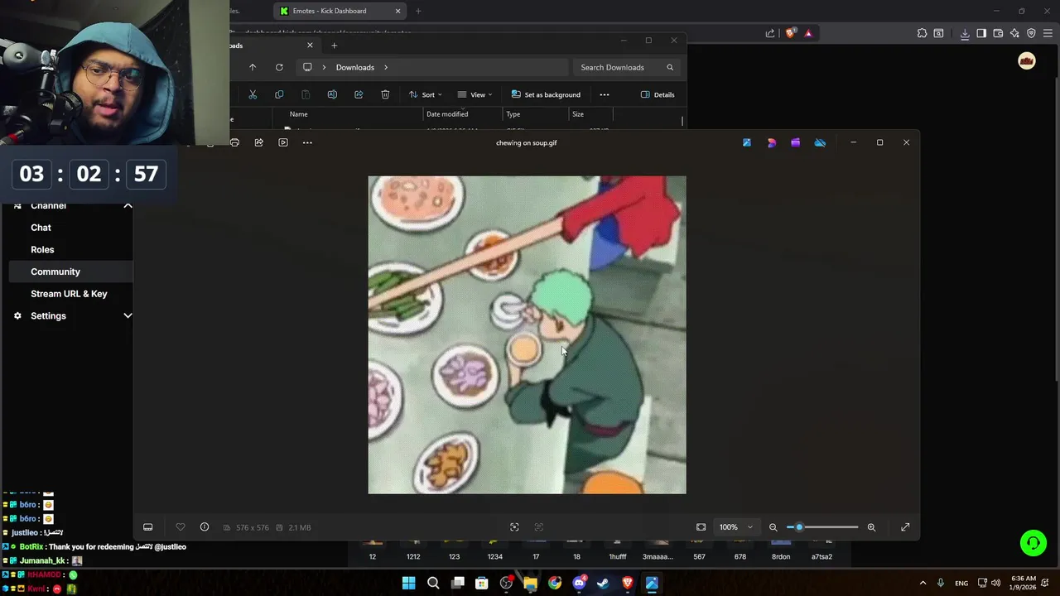Toggle the browser sidebar panel icon

tap(981, 33)
